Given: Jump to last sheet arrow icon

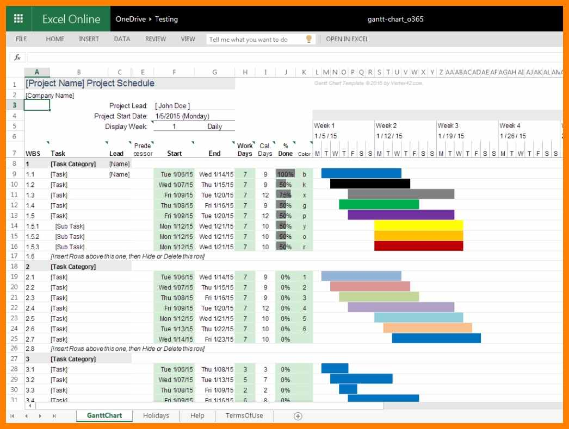Looking at the screenshot, I should pyautogui.click(x=54, y=416).
